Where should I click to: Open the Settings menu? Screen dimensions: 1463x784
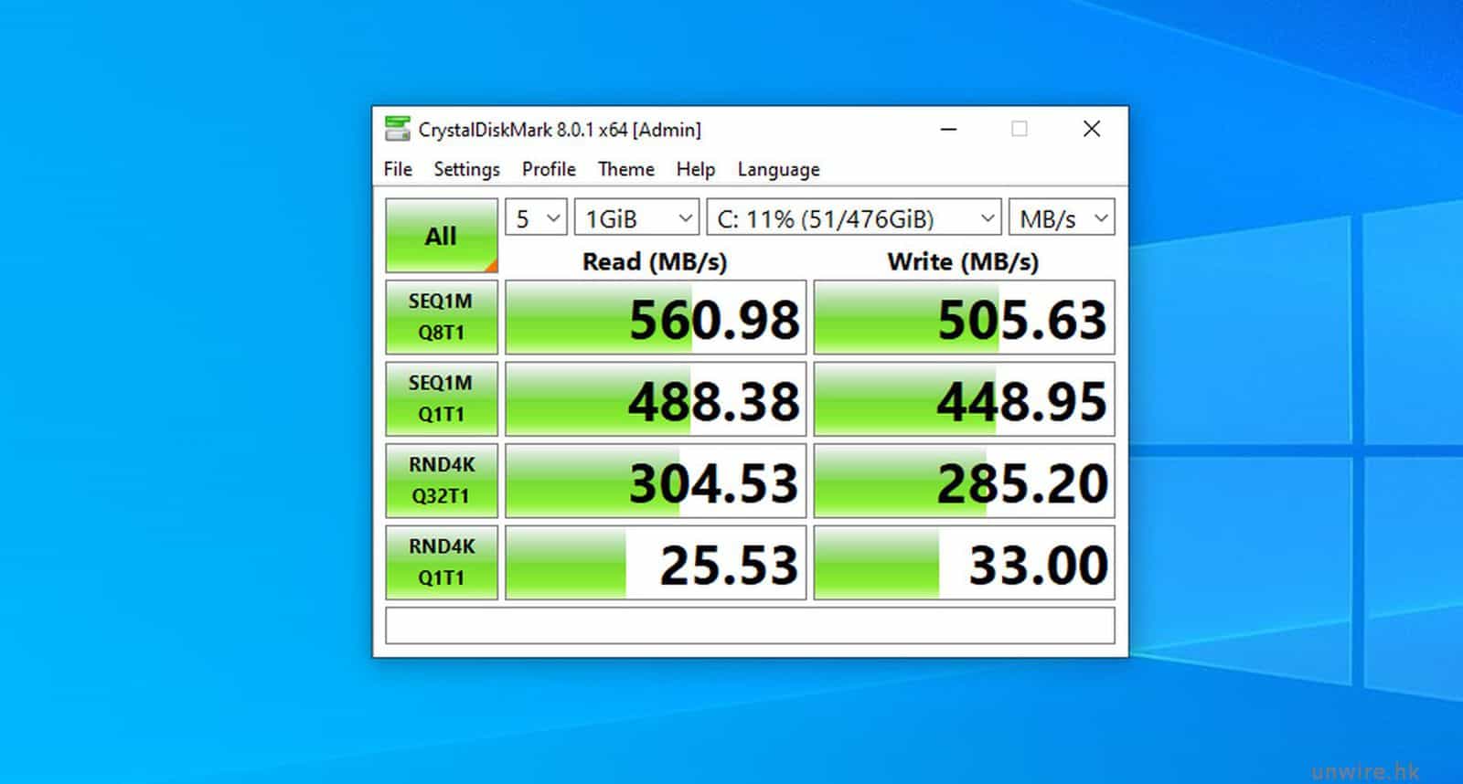click(466, 169)
